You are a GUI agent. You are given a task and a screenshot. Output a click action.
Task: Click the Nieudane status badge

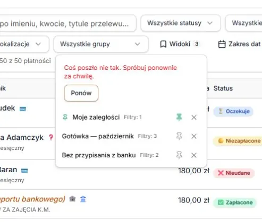234,173
